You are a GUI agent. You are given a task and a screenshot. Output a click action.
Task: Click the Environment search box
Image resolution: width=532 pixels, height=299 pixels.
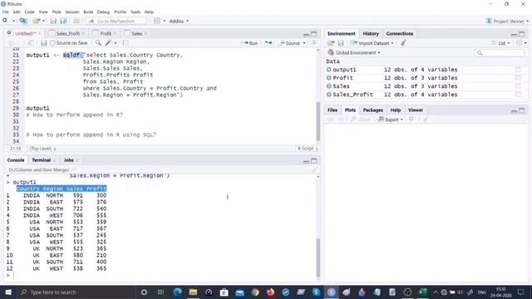coord(500,52)
